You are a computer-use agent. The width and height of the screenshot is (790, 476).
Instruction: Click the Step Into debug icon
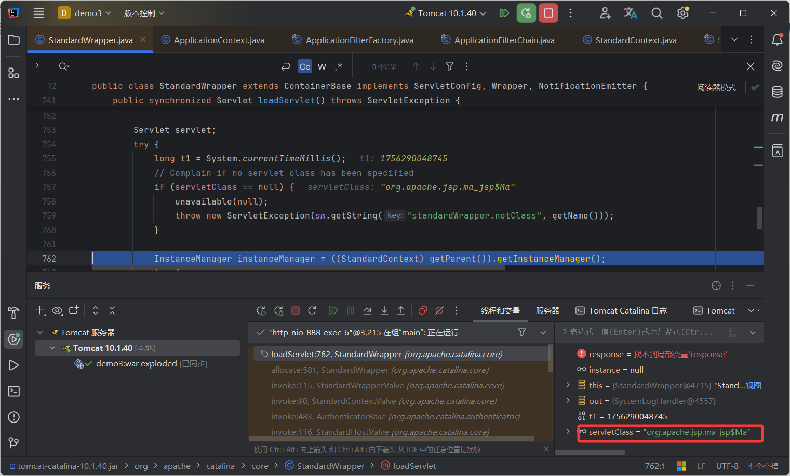click(384, 310)
